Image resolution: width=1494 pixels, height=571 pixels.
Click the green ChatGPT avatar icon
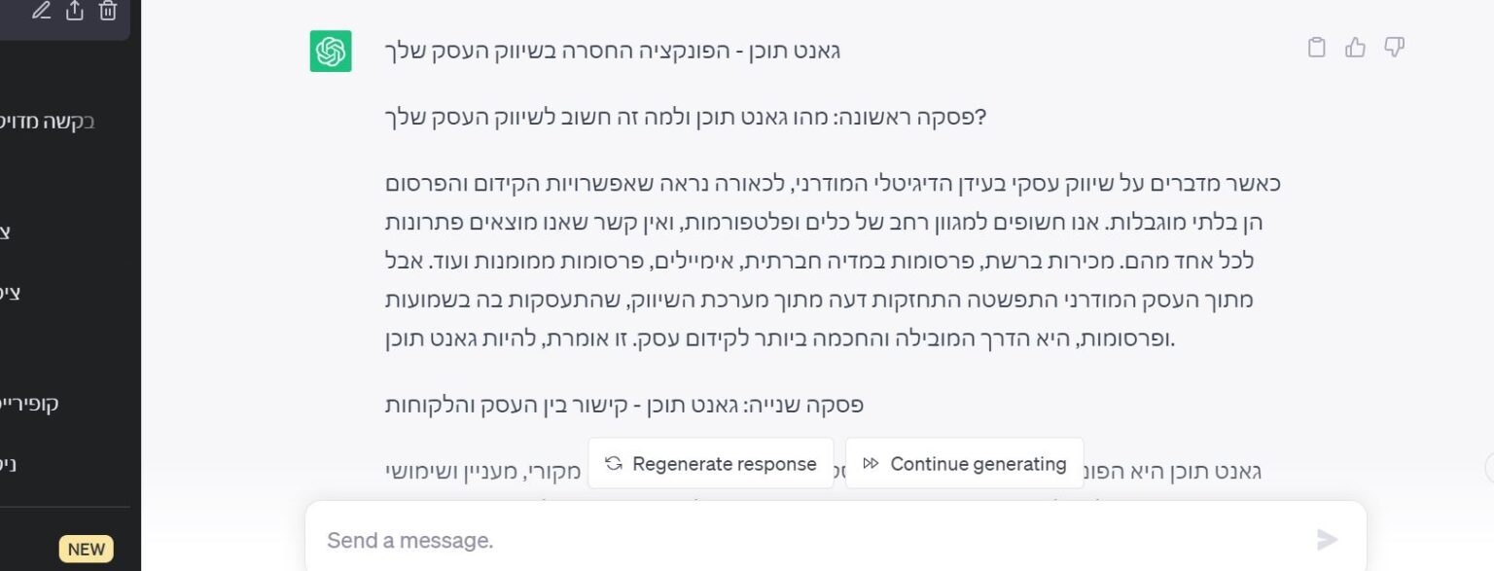(330, 50)
